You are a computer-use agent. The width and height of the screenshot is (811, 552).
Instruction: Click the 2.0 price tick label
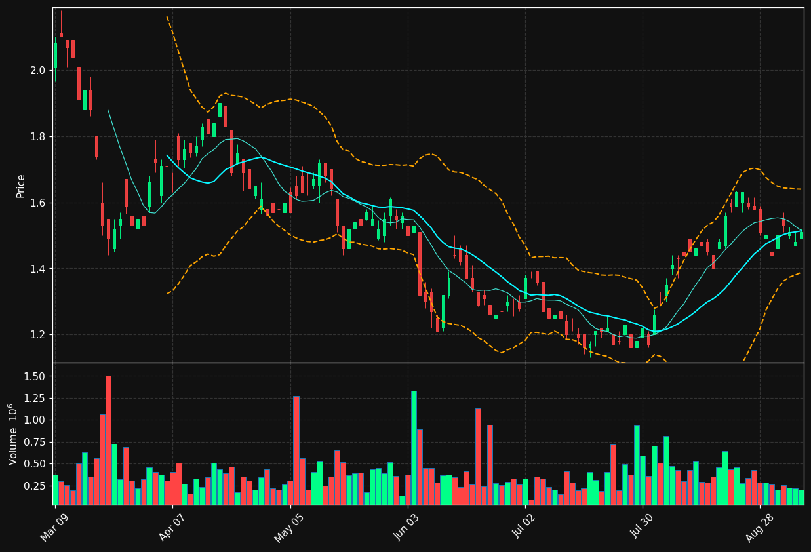[x=39, y=70]
